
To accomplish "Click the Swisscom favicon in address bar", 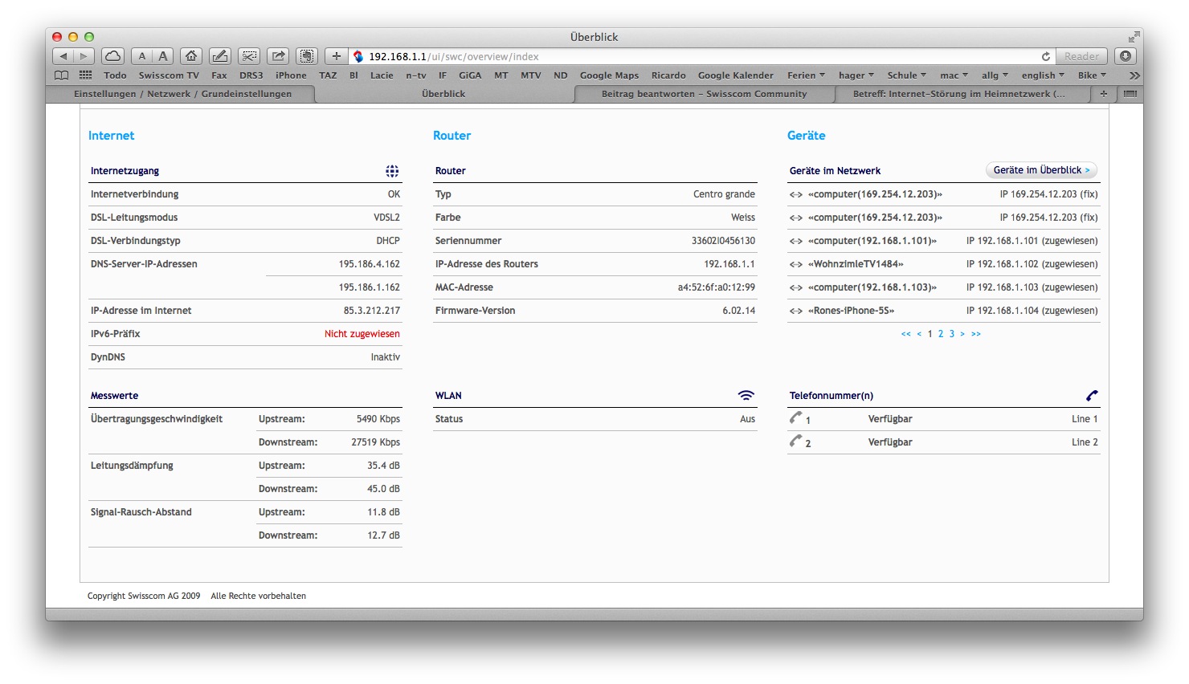I will [358, 56].
